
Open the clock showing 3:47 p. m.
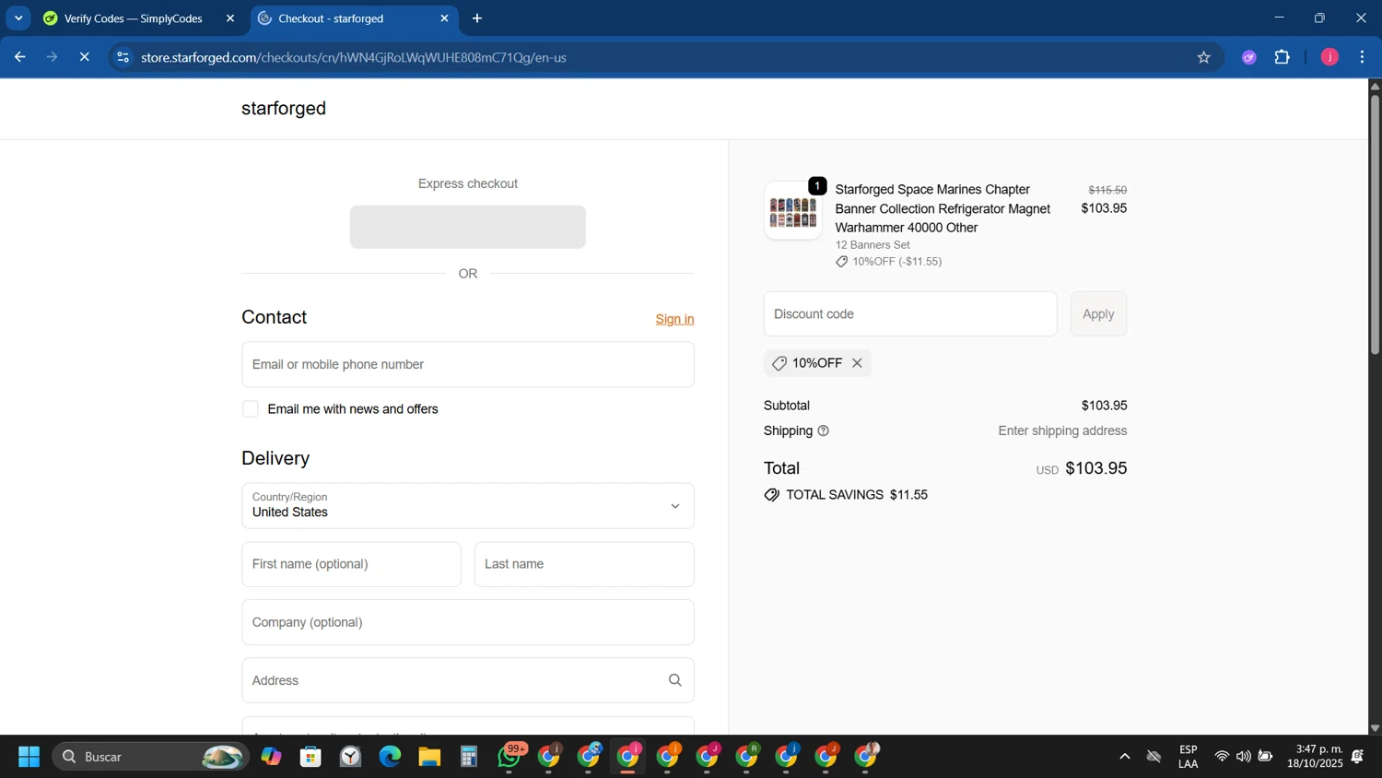tap(1315, 757)
